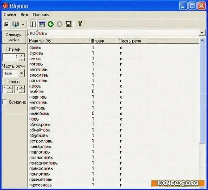Open the Помощь menu
The image size is (208, 190).
click(41, 15)
